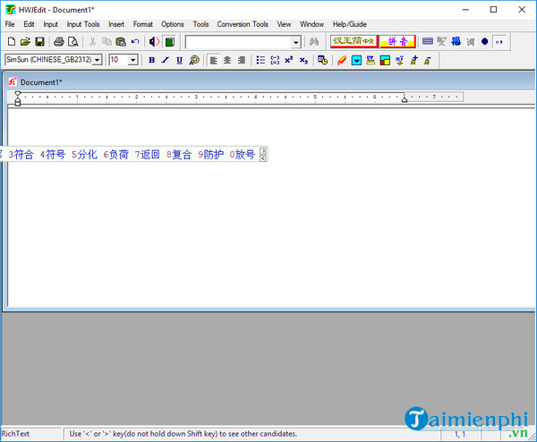Open the font size dropdown

tap(133, 60)
